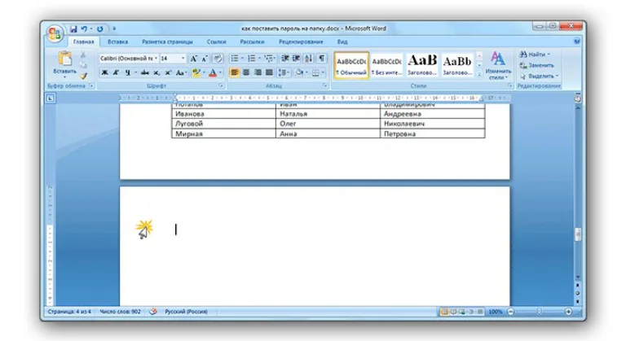626x341 pixels.
Task: Undo the last action in quick access toolbar
Action: coord(84,29)
